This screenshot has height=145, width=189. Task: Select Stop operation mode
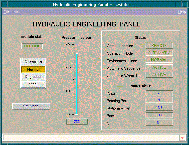(33, 84)
